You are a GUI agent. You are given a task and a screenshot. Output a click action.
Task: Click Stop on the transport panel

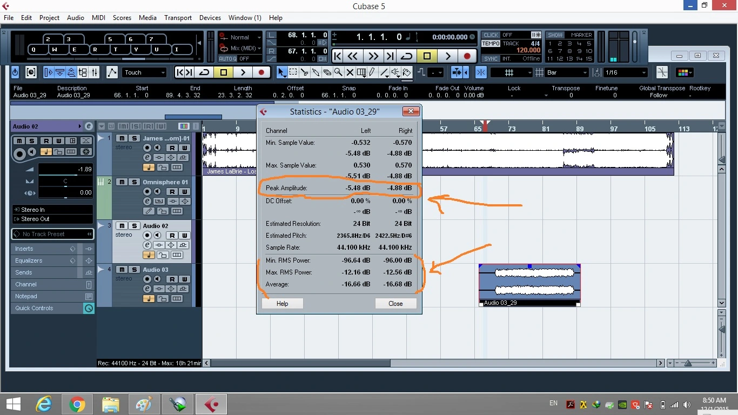coord(427,56)
